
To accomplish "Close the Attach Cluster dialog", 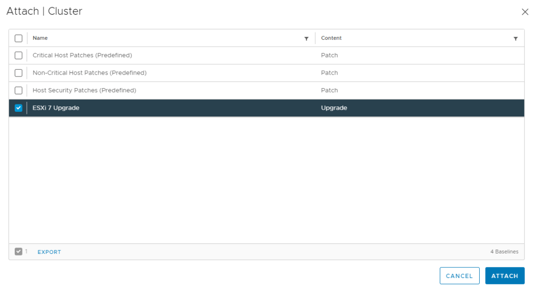I will click(524, 12).
